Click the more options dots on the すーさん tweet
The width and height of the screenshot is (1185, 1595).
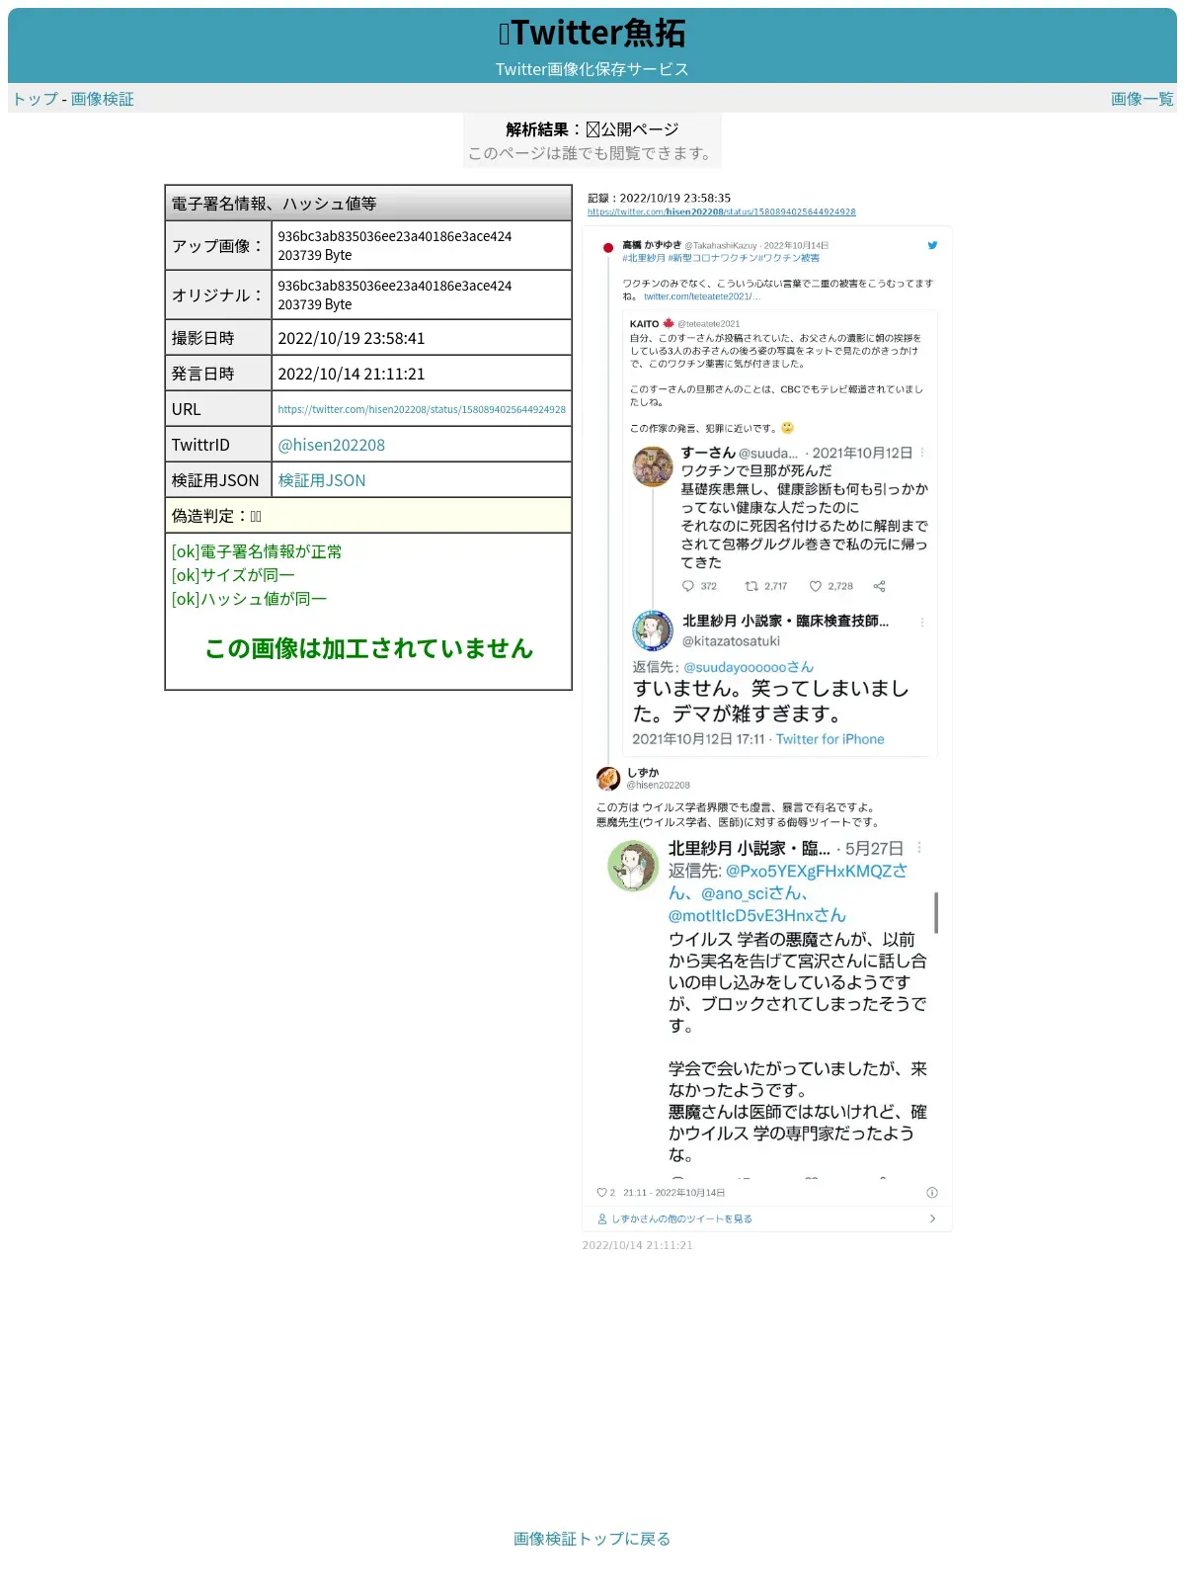922,453
